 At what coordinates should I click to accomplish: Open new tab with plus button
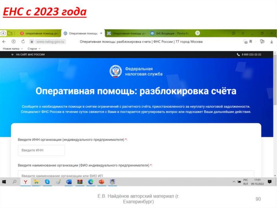coord(198,33)
